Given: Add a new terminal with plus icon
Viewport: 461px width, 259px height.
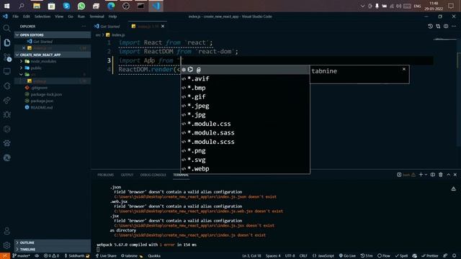Looking at the screenshot, I should point(421,175).
